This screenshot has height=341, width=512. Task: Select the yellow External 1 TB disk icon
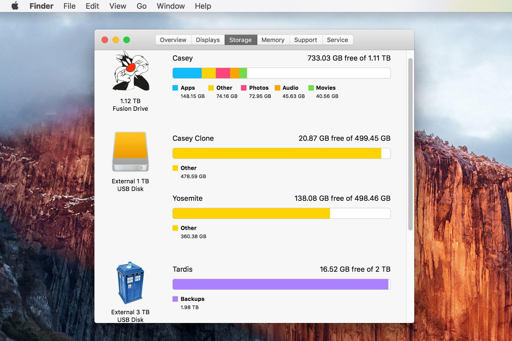(130, 151)
